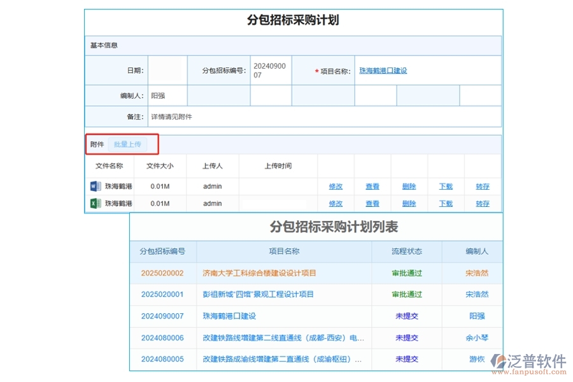Open plan number 2024090007
573x382 pixels.
[x=162, y=316]
